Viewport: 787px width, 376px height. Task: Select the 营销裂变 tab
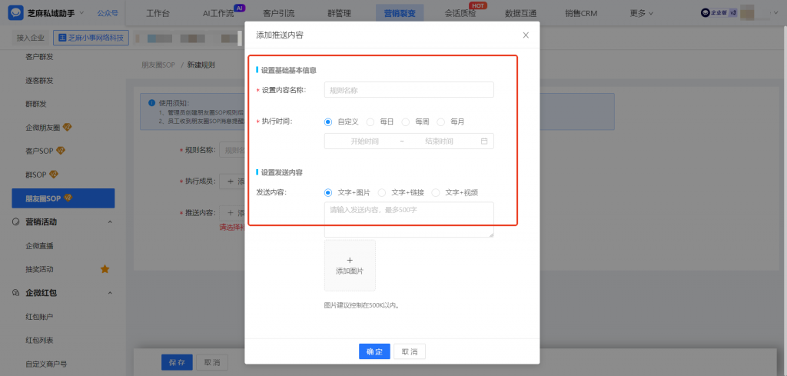(x=400, y=14)
